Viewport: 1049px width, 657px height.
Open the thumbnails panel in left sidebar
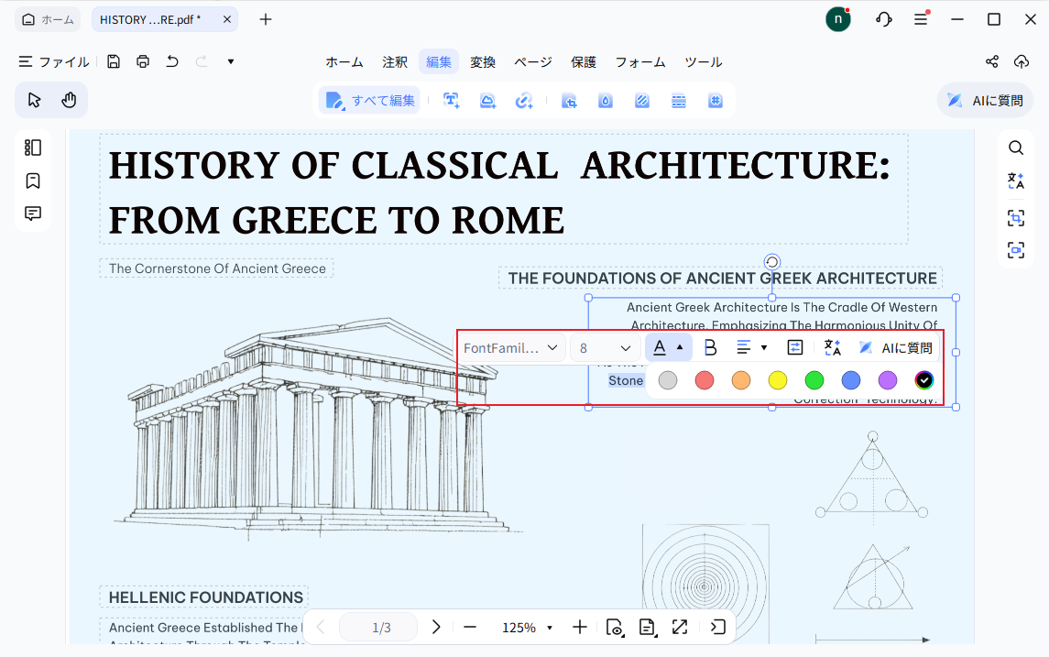click(x=33, y=148)
